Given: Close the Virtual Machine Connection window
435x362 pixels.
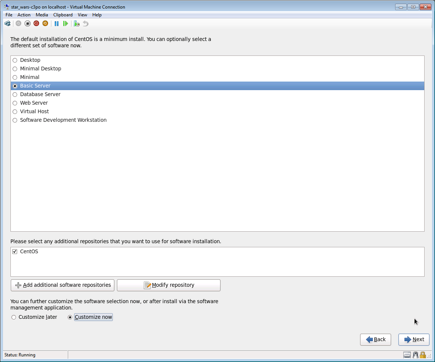Looking at the screenshot, I should coord(425,7).
